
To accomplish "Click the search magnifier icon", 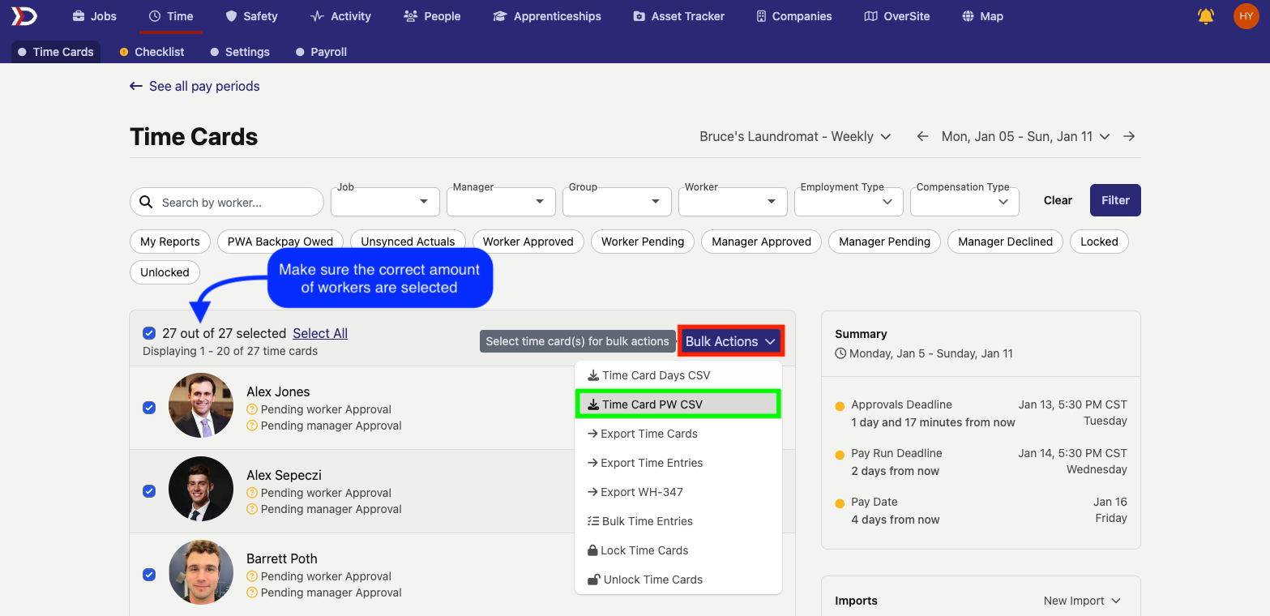I will pos(146,202).
